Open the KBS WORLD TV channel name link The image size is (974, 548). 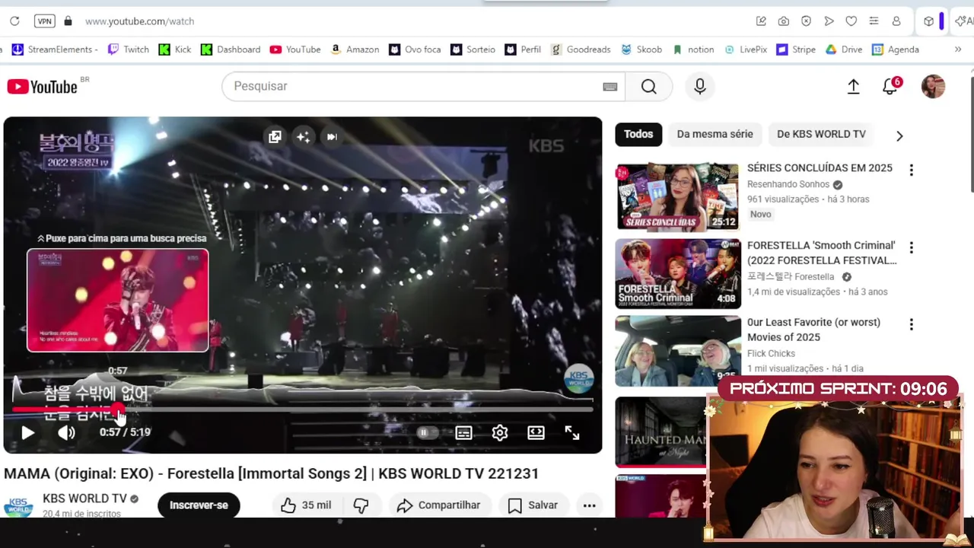tap(84, 499)
